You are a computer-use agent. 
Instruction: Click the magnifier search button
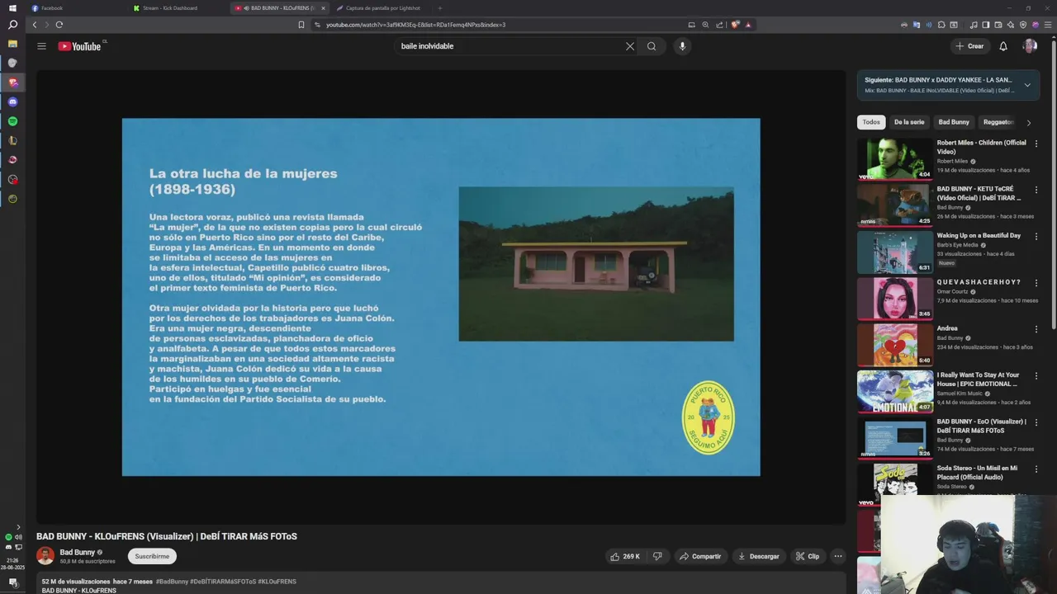[x=652, y=46]
